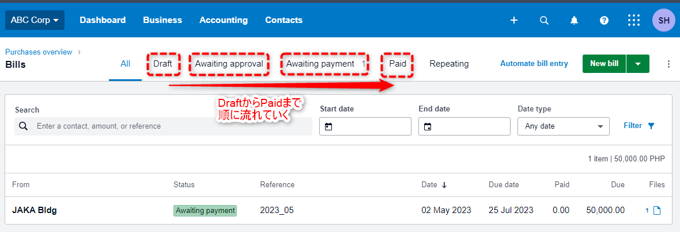This screenshot has width=680, height=232.
Task: Click the bills search input field
Action: (x=163, y=126)
